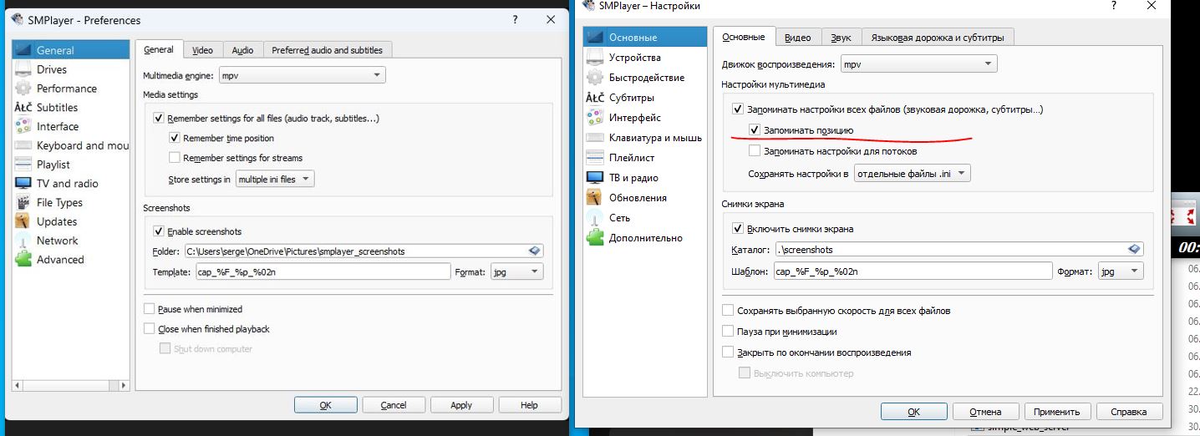Open Preferred audio and subtitles tab
The image size is (1200, 436).
pos(327,50)
